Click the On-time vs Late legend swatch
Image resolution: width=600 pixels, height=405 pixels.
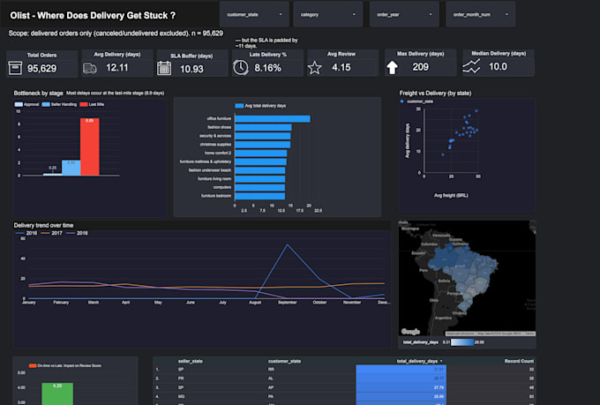pos(33,365)
